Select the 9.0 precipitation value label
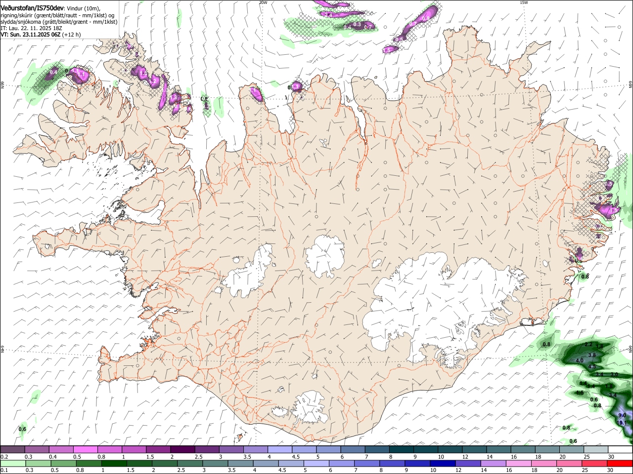This screenshot has height=474, width=633. (x=622, y=416)
